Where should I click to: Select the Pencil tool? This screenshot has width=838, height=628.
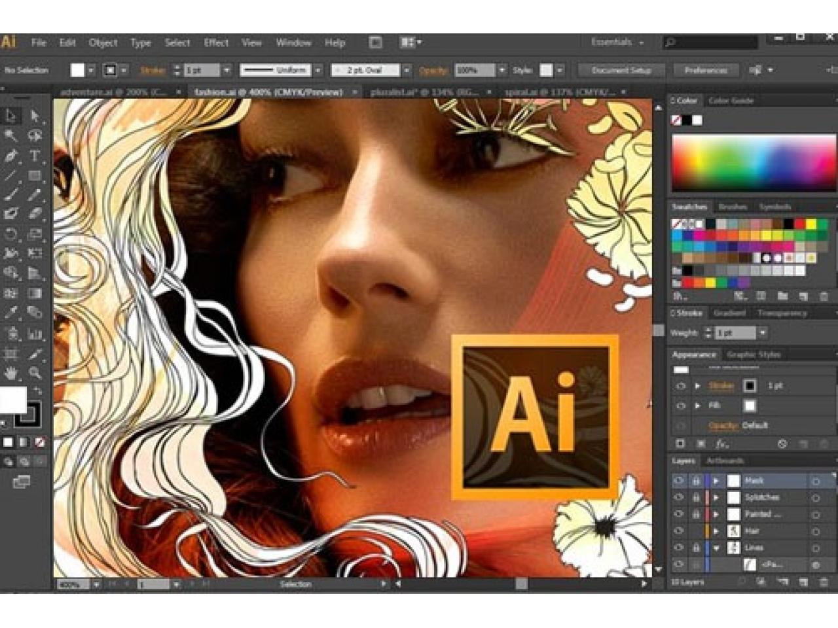click(x=35, y=194)
